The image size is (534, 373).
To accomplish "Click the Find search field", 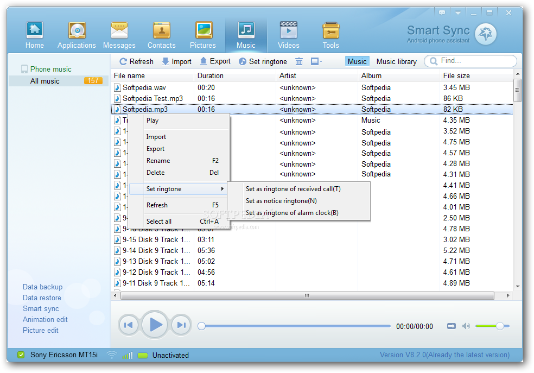I will tap(471, 61).
